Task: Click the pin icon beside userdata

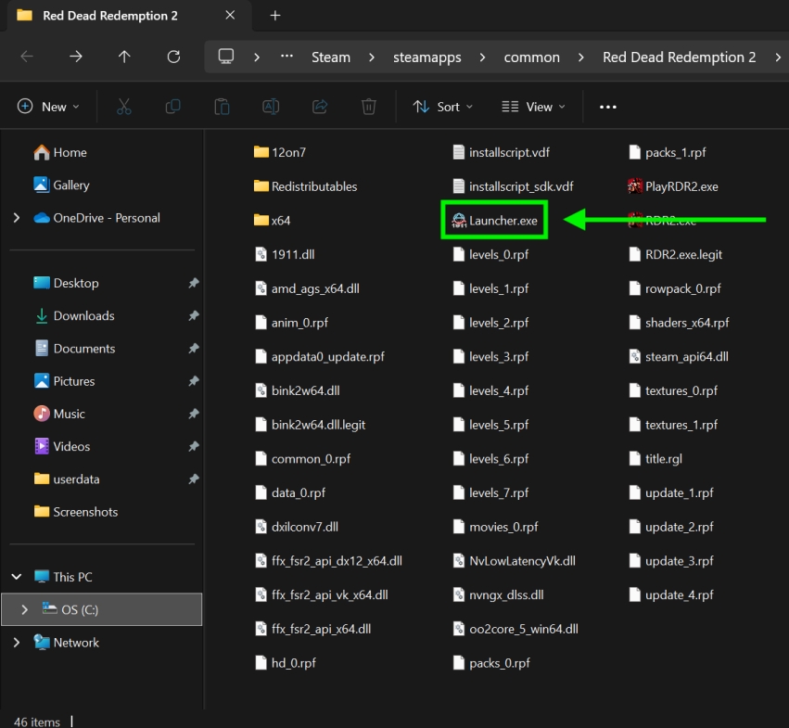Action: [194, 479]
